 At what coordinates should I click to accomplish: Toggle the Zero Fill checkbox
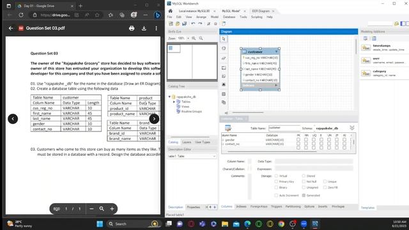pyautogui.click(x=325, y=187)
